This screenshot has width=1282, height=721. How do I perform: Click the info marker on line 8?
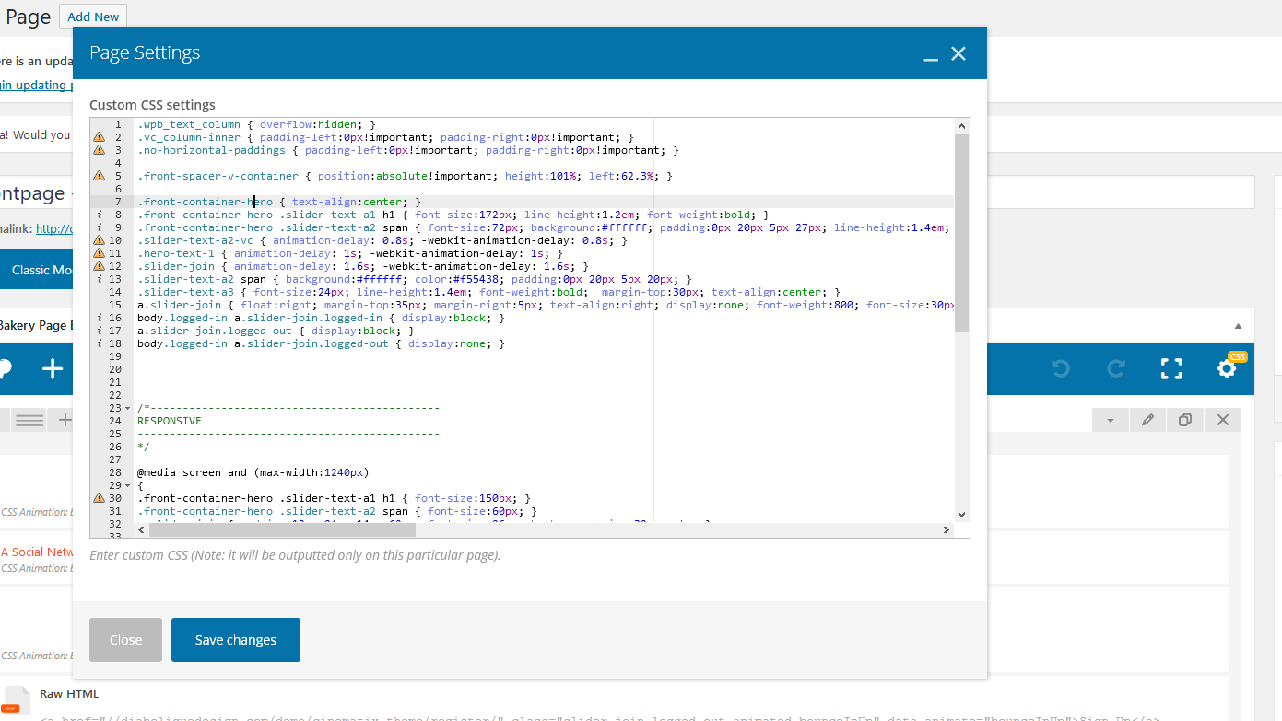[99, 215]
